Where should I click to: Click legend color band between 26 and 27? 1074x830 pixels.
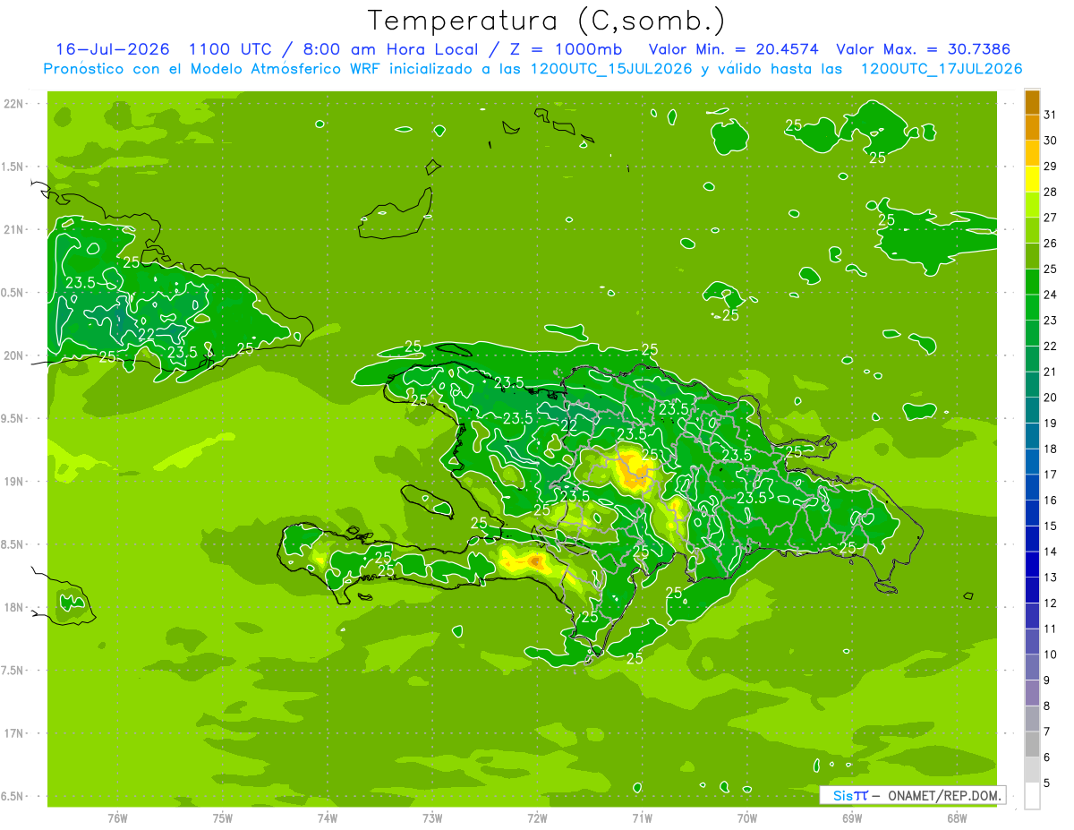[x=1032, y=229]
